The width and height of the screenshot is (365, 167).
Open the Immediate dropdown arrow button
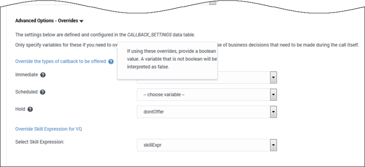273,77
